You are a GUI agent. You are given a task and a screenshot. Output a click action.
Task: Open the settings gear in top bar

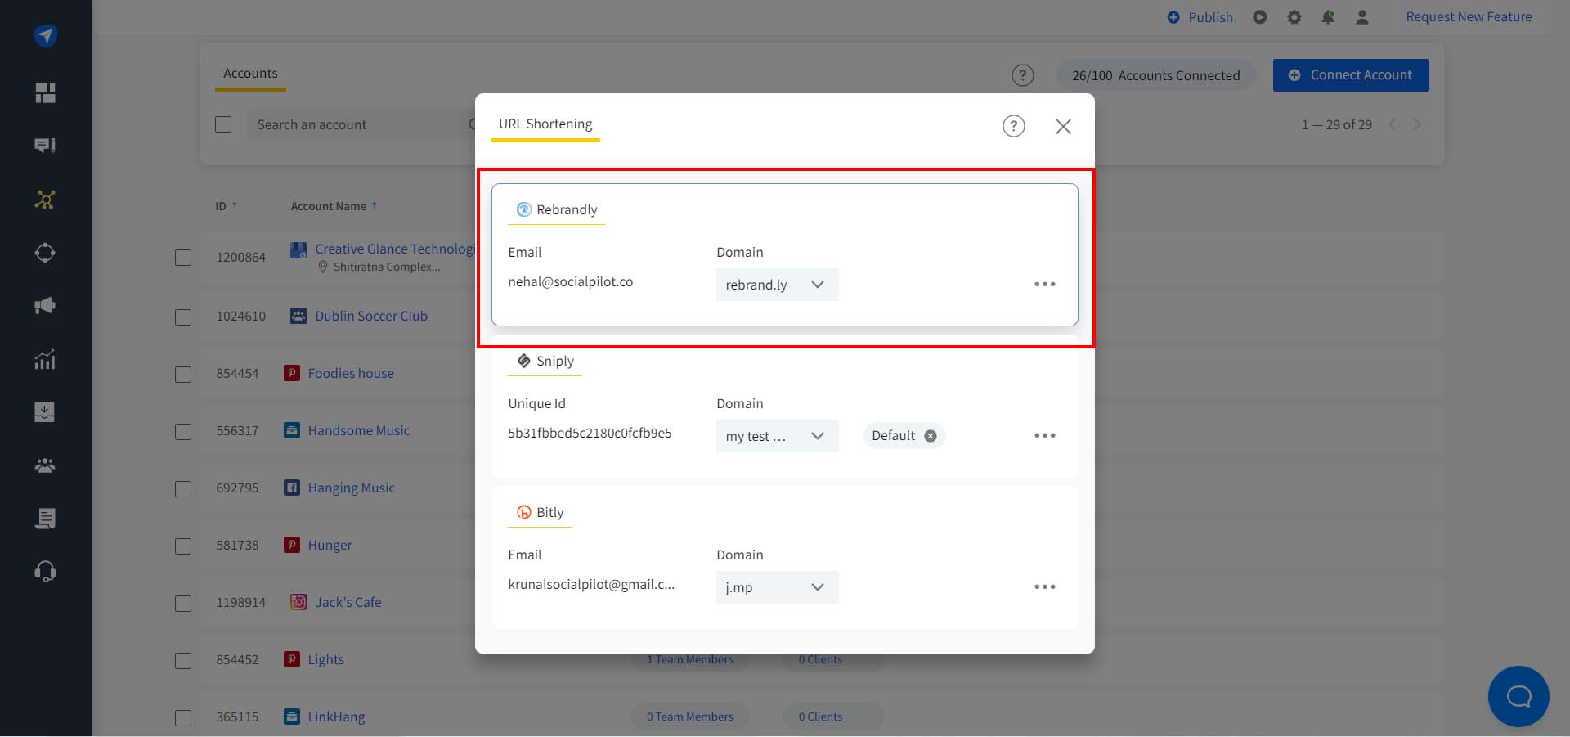tap(1294, 17)
